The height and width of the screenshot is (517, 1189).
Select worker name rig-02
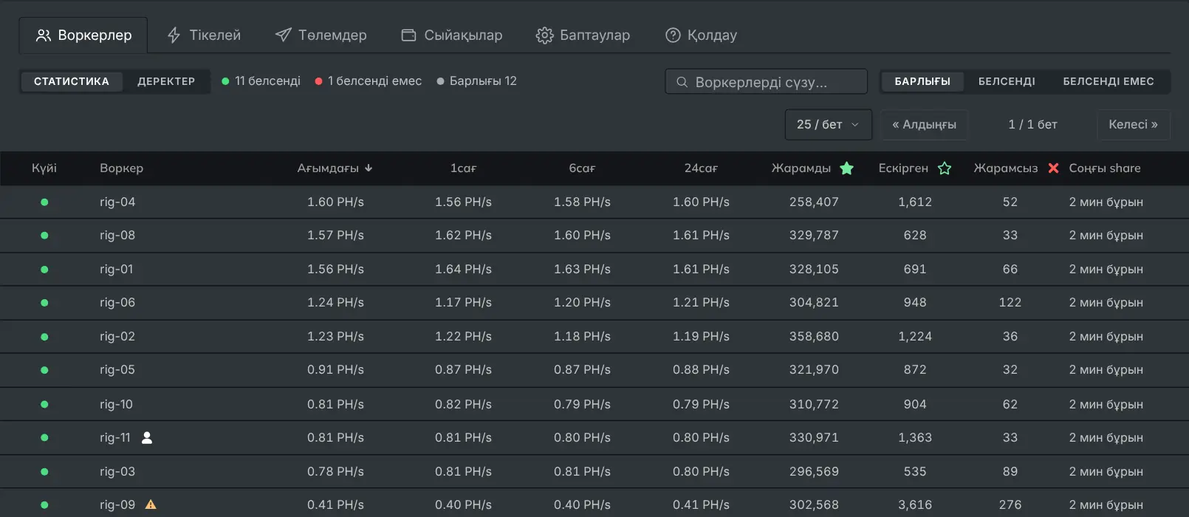pyautogui.click(x=117, y=337)
